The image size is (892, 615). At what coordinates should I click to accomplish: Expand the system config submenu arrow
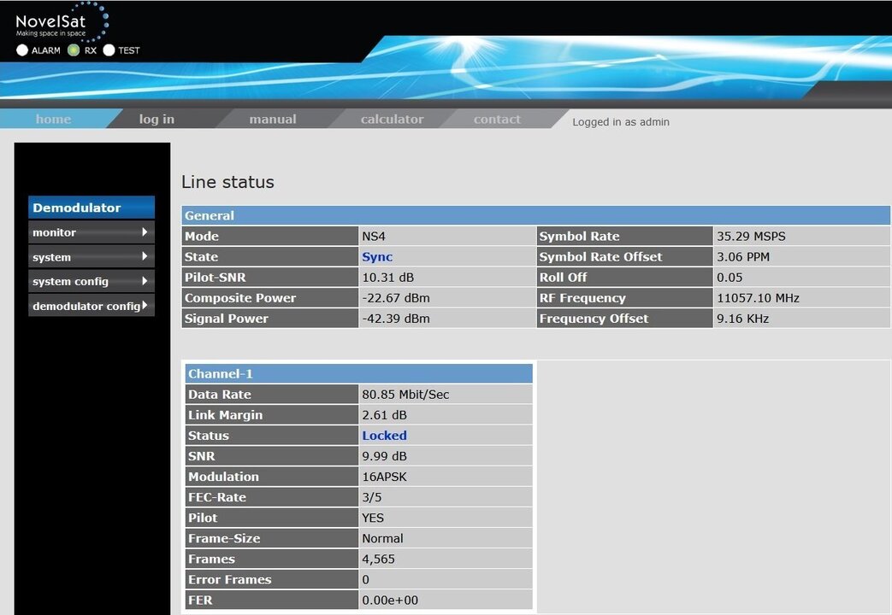[x=145, y=281]
